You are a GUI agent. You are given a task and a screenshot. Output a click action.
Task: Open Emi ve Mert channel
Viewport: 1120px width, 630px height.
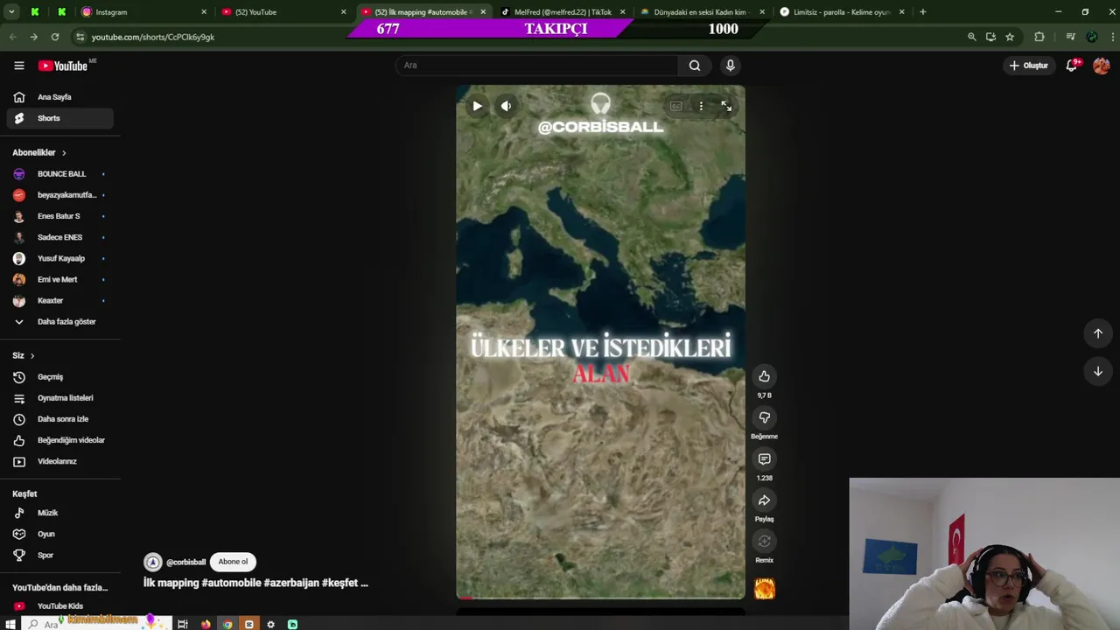[60, 279]
